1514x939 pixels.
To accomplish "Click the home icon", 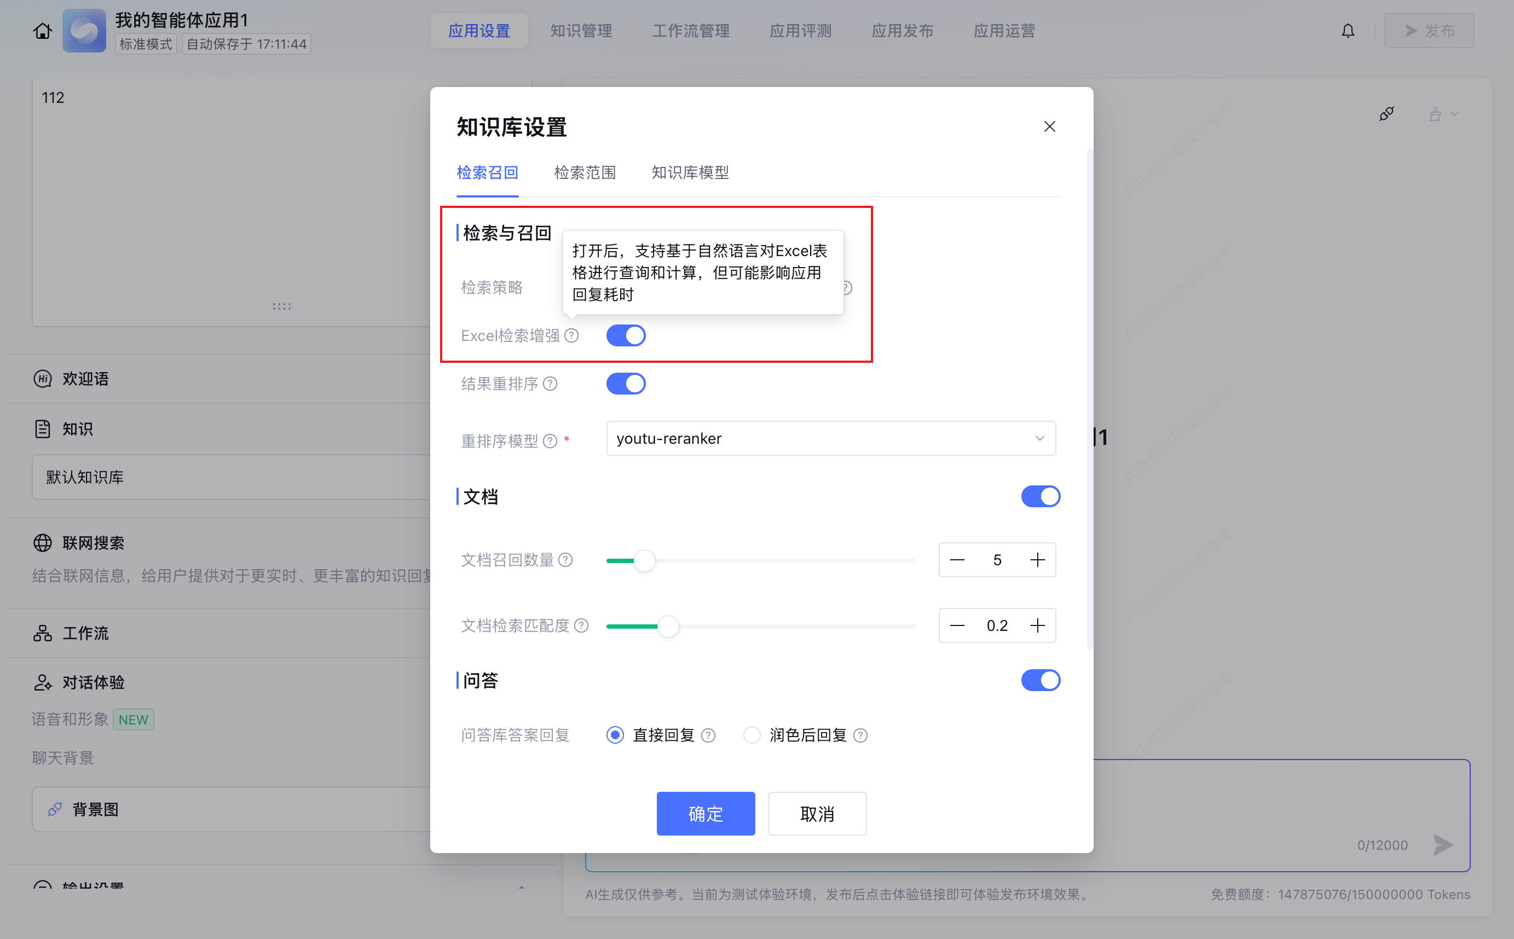I will 42,31.
